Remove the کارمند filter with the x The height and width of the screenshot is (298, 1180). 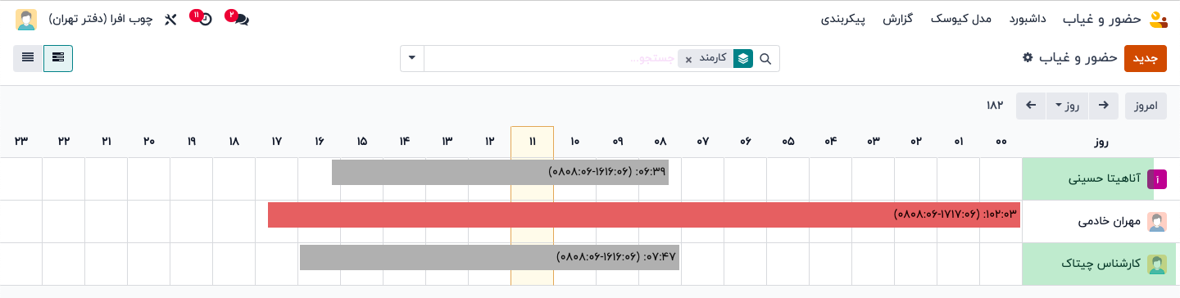(688, 59)
